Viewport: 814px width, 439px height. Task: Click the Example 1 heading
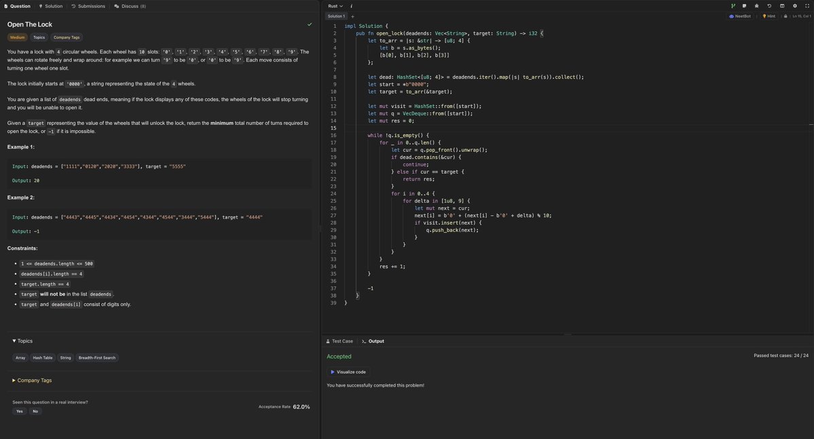coord(21,147)
